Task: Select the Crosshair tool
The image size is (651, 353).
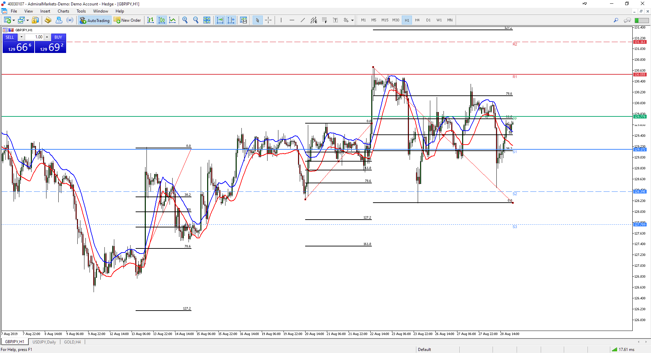Action: tap(268, 20)
